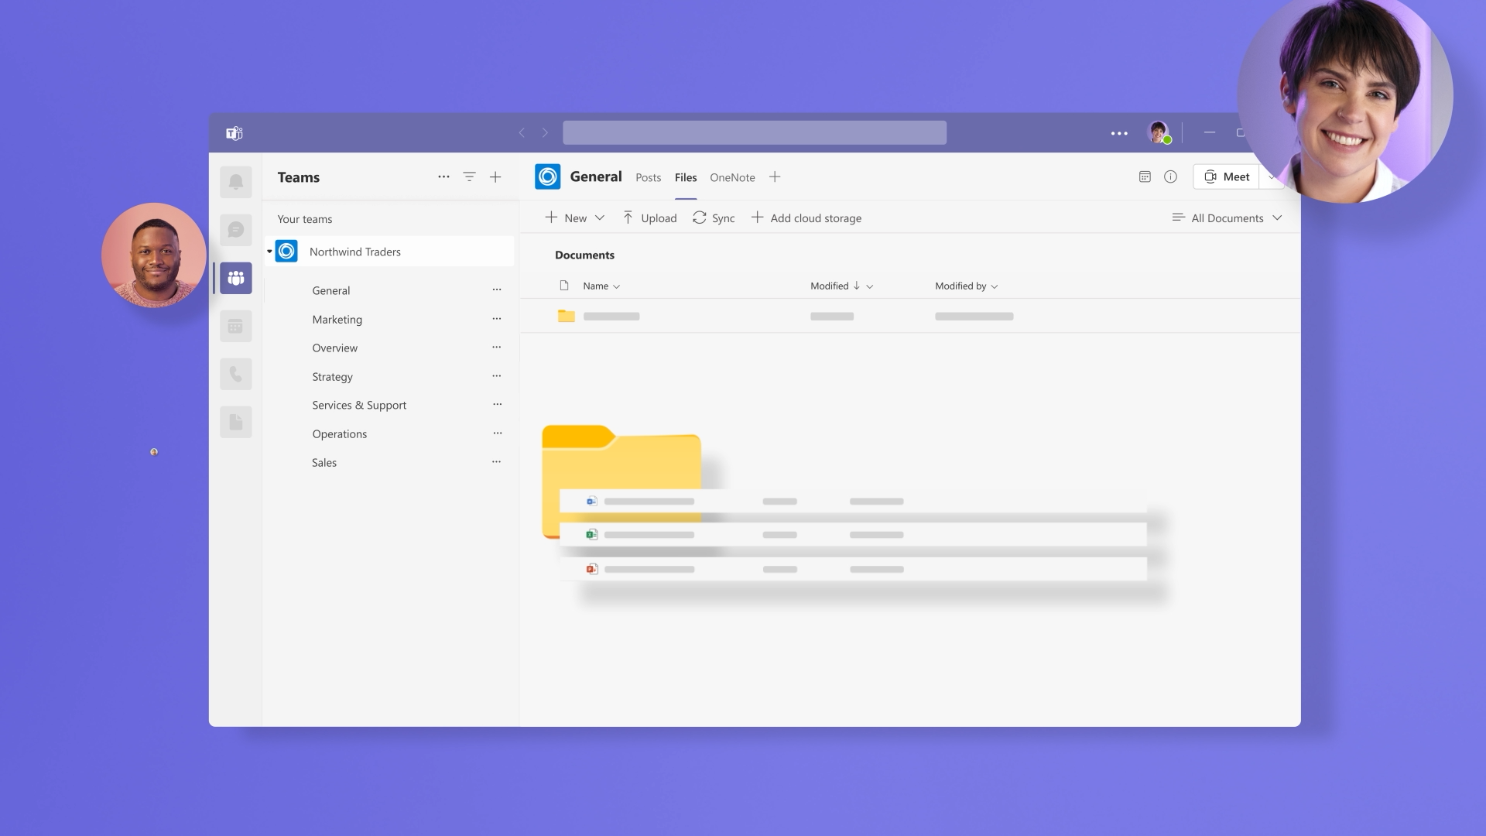Image resolution: width=1486 pixels, height=836 pixels.
Task: Select the Word document row
Action: tap(853, 501)
